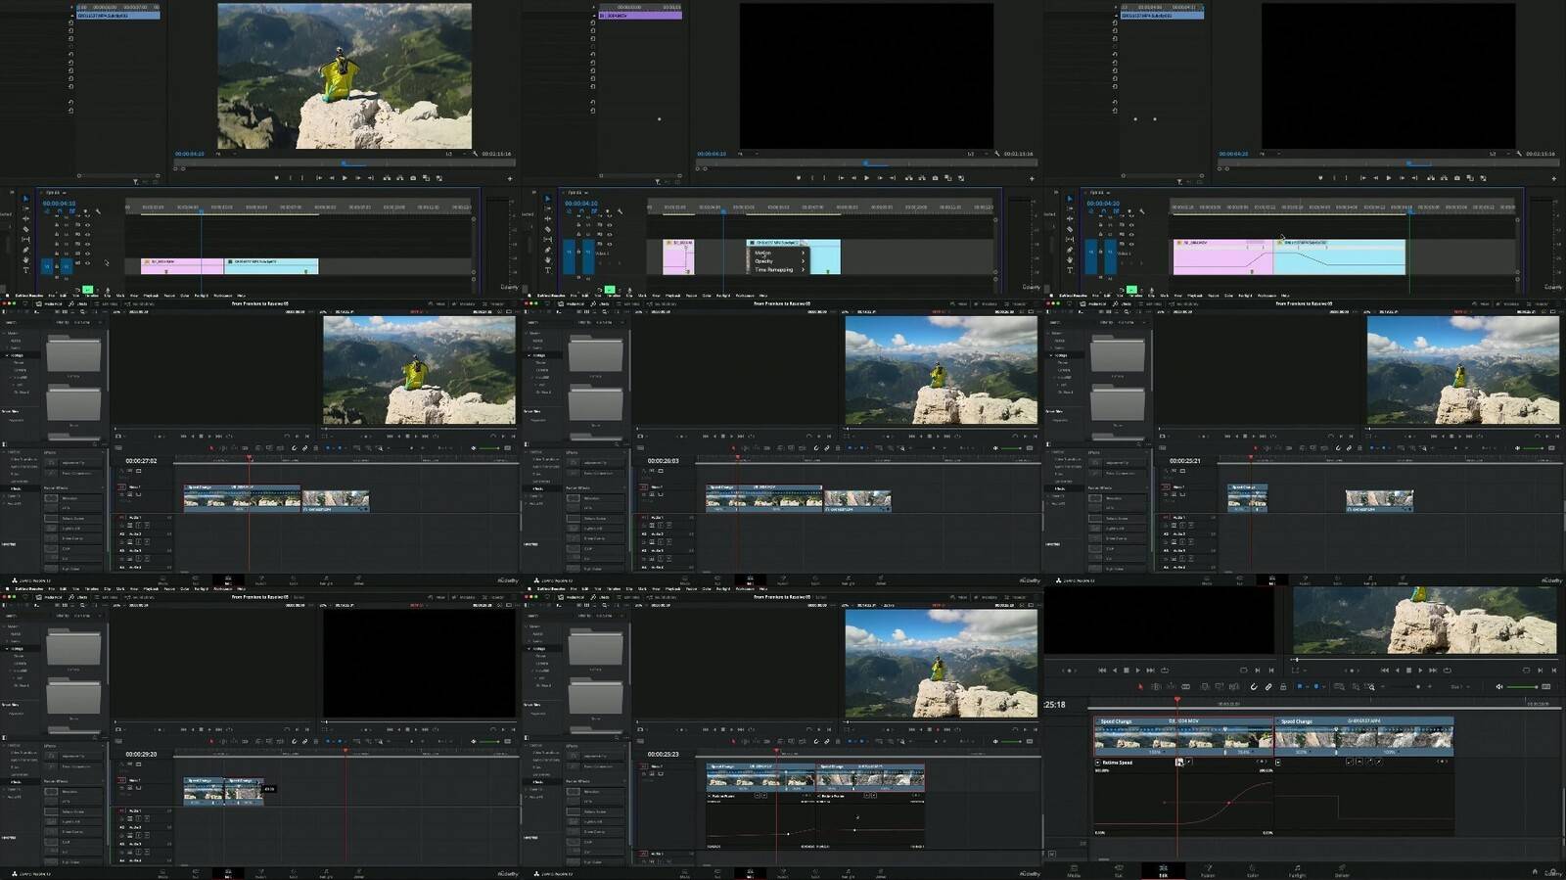Screen dimensions: 1566x880
Task: Click Insert Clip icon in enlarged 25:18 Resolve frame
Action: (x=1206, y=687)
